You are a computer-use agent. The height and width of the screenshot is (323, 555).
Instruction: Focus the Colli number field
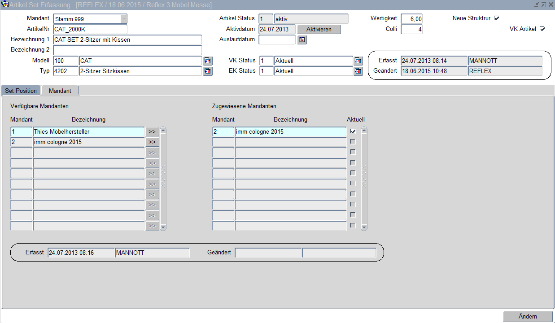coord(411,29)
